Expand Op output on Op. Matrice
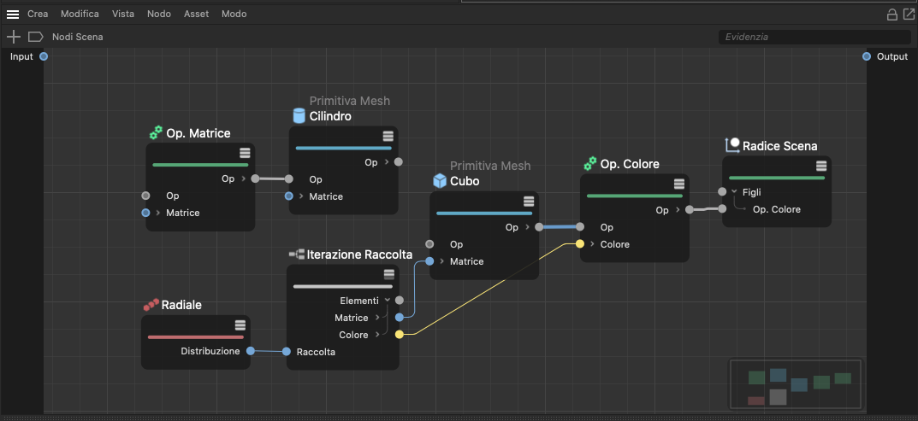Screen dimensions: 918x421 (244, 178)
